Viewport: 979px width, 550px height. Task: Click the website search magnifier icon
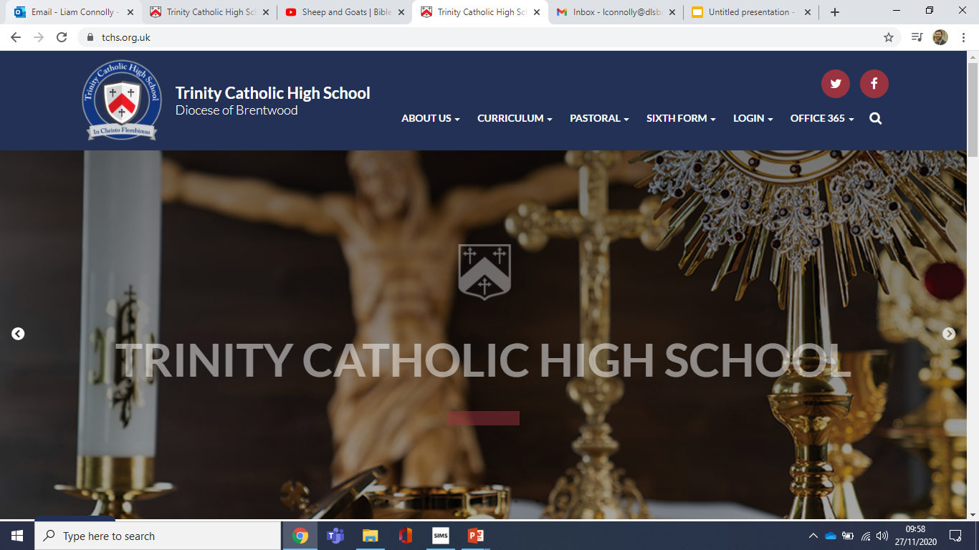[x=875, y=118]
